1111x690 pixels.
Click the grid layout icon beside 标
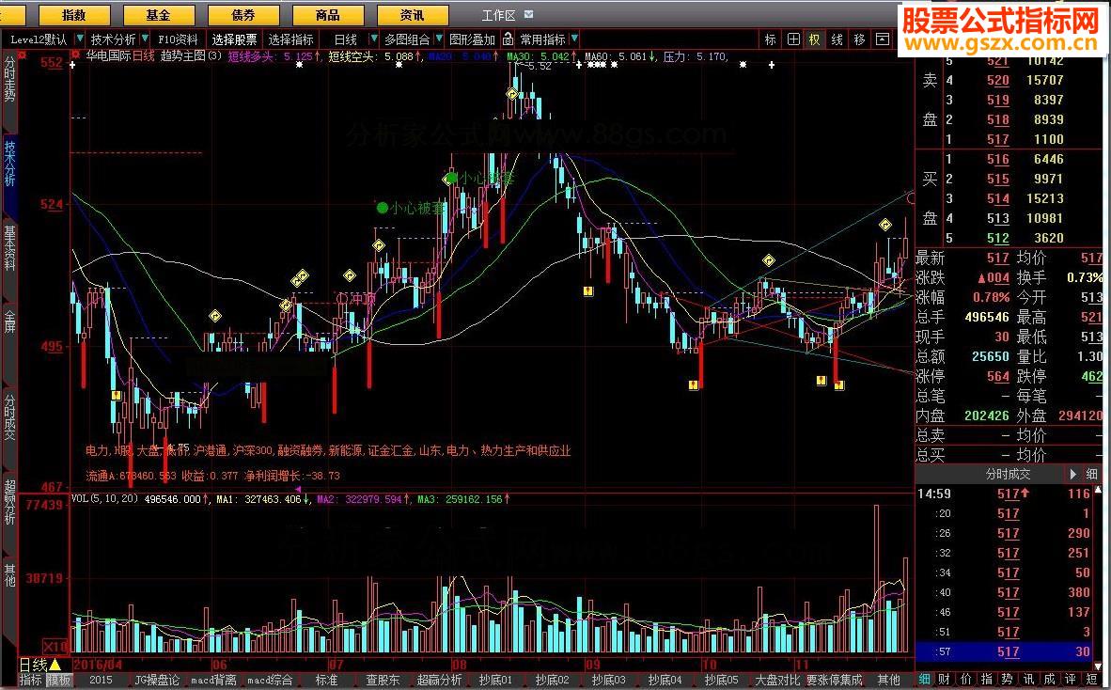793,39
